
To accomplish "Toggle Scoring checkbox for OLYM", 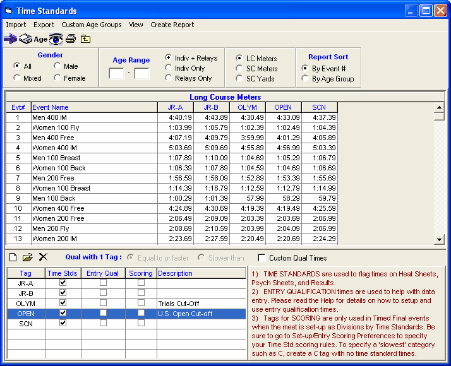I will pos(141,302).
